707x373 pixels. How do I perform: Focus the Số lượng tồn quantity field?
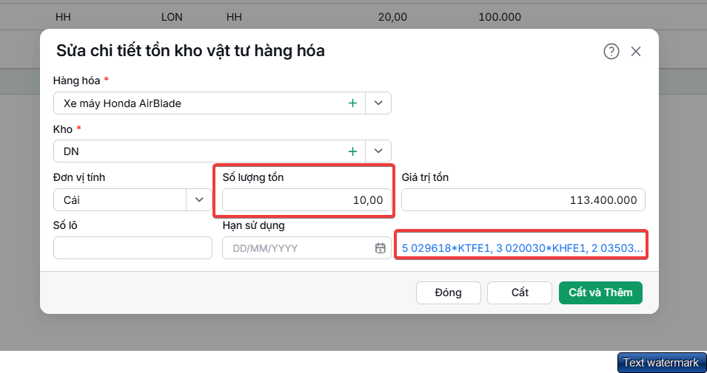tap(306, 199)
